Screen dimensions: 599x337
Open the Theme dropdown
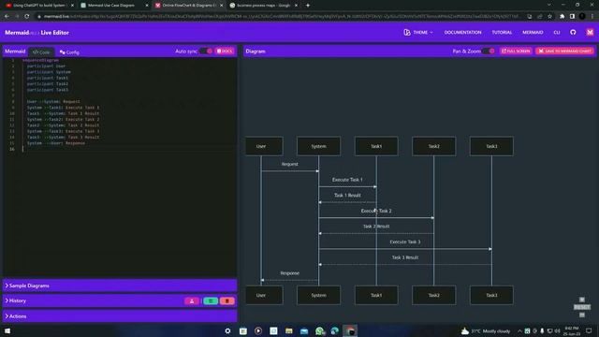(x=418, y=33)
